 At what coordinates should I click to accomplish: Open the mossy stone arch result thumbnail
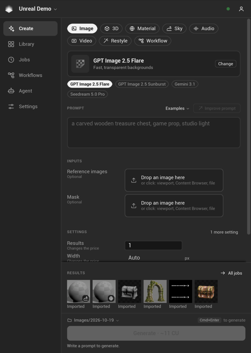coord(155,291)
